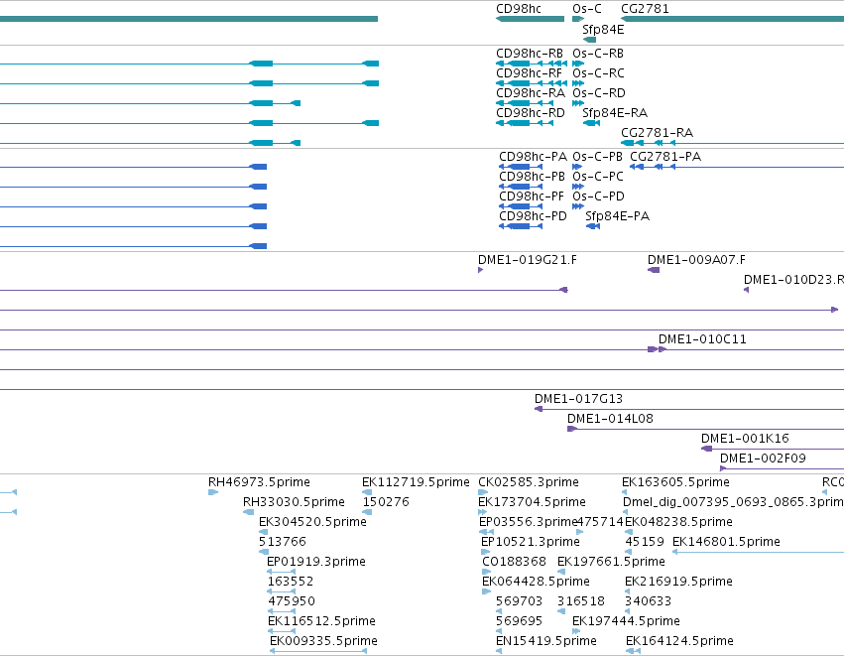Select protein CD98hc-PA
The width and height of the screenshot is (844, 656).
pyautogui.click(x=533, y=157)
